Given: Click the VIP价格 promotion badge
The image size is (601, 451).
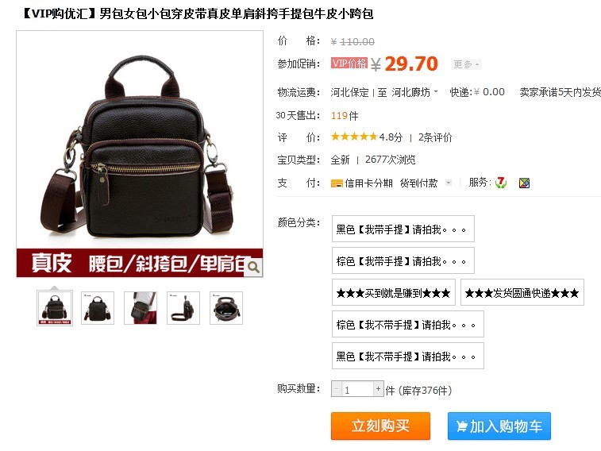Looking at the screenshot, I should [x=349, y=64].
